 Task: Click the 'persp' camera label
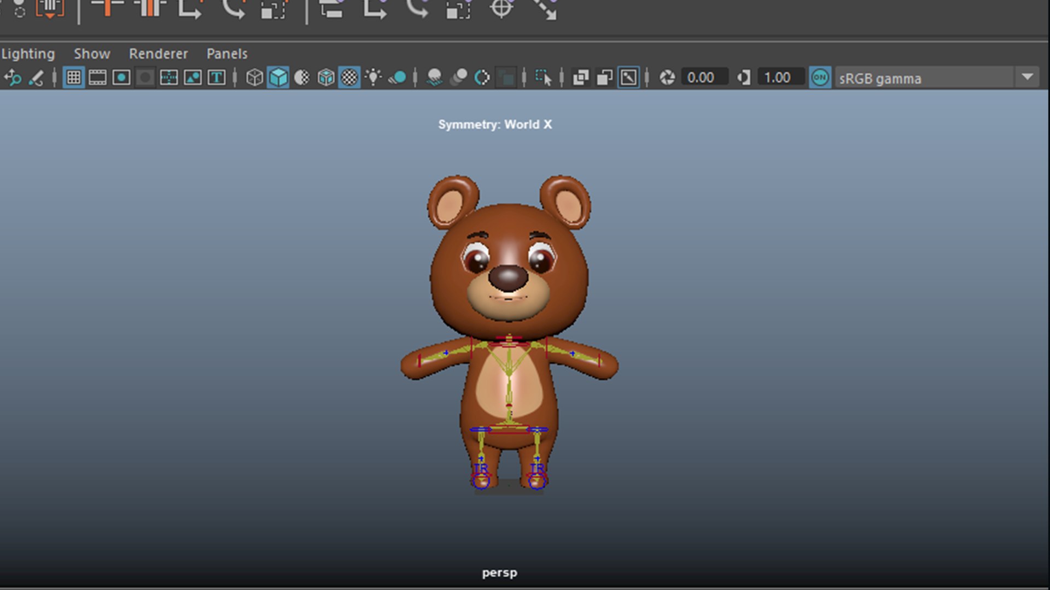click(x=499, y=573)
